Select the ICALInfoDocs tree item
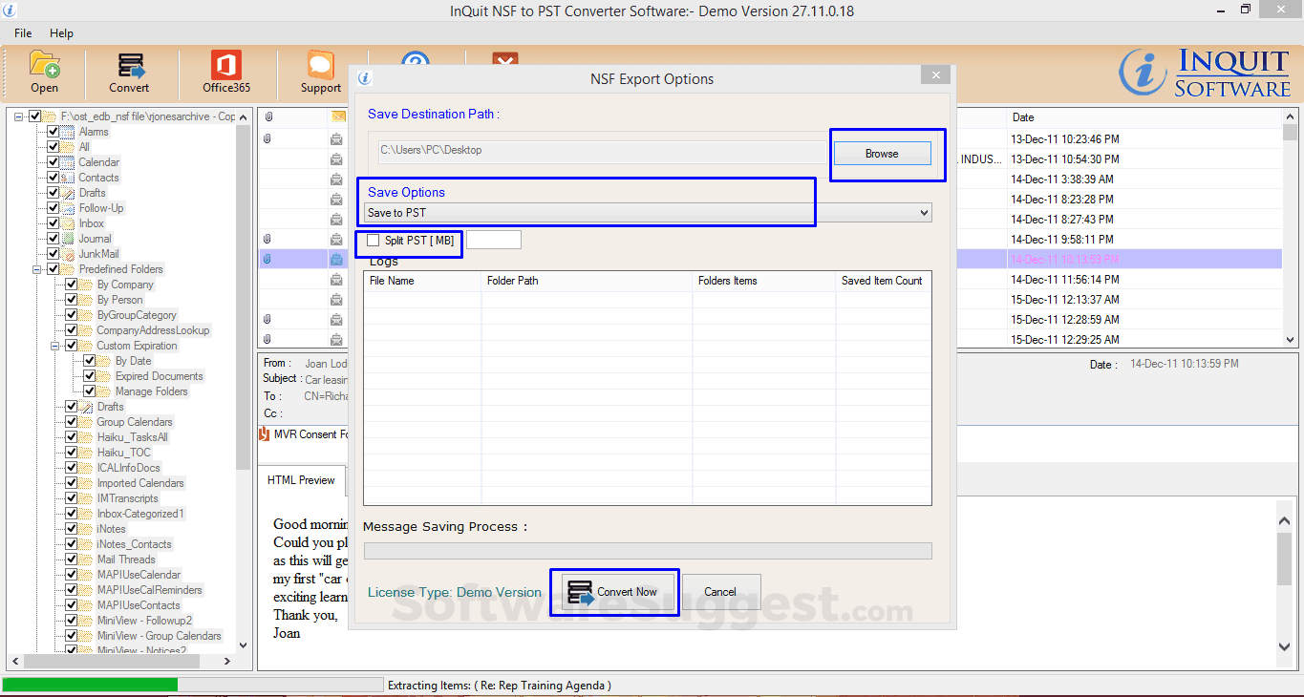The width and height of the screenshot is (1304, 697). pos(128,468)
